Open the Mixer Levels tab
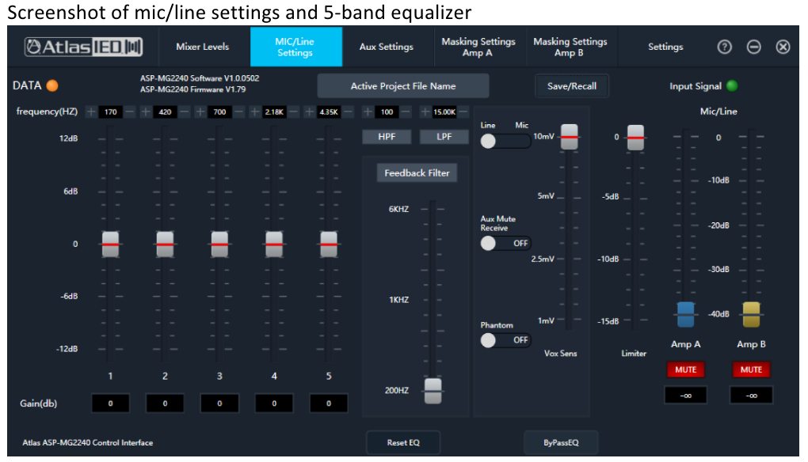The image size is (808, 462). click(x=203, y=47)
